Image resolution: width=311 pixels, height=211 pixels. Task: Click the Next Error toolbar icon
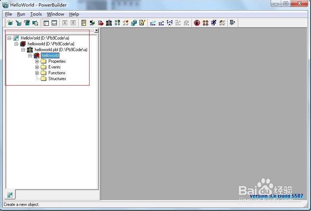[65, 23]
